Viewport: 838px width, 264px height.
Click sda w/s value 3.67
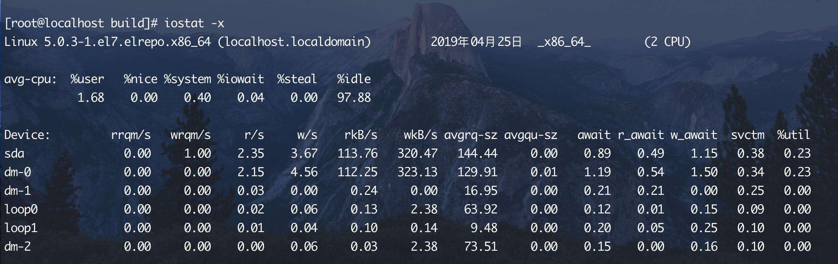pos(304,154)
